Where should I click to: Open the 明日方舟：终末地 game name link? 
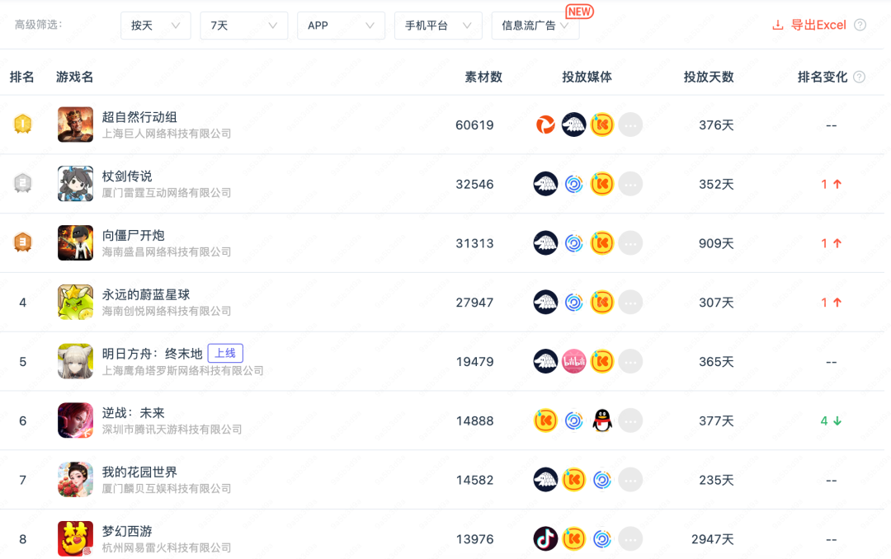[x=152, y=354]
